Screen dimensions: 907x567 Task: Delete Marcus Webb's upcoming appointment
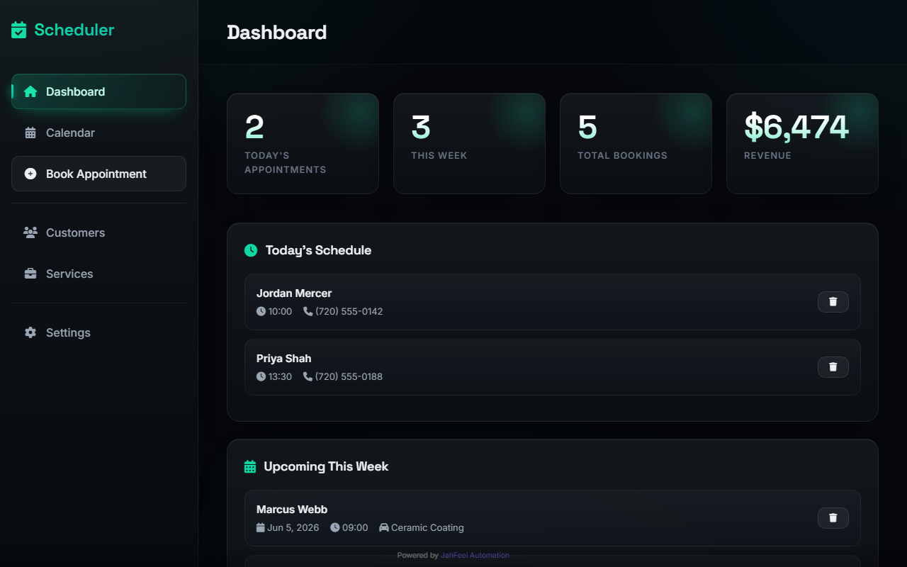(x=833, y=518)
